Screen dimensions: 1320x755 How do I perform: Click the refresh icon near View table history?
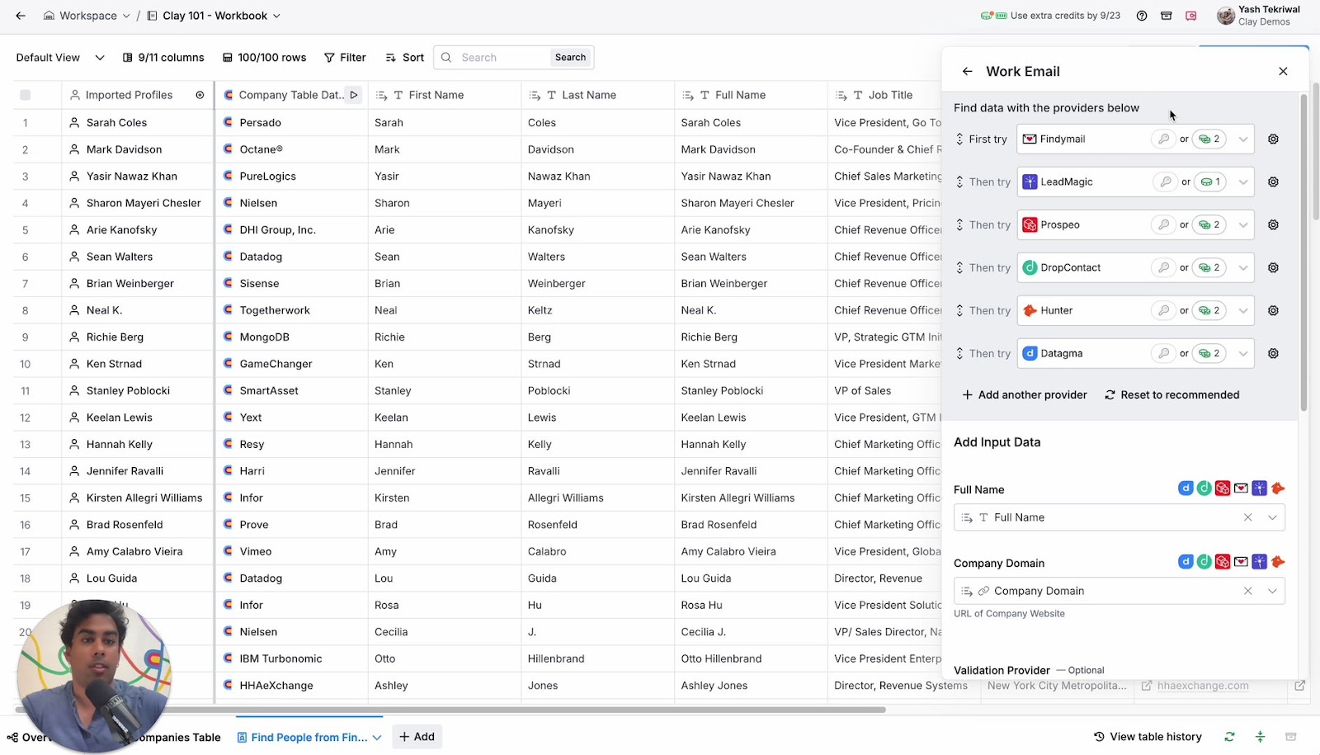tap(1229, 736)
